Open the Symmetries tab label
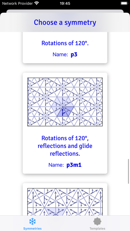The height and width of the screenshot is (231, 130). (x=32, y=228)
